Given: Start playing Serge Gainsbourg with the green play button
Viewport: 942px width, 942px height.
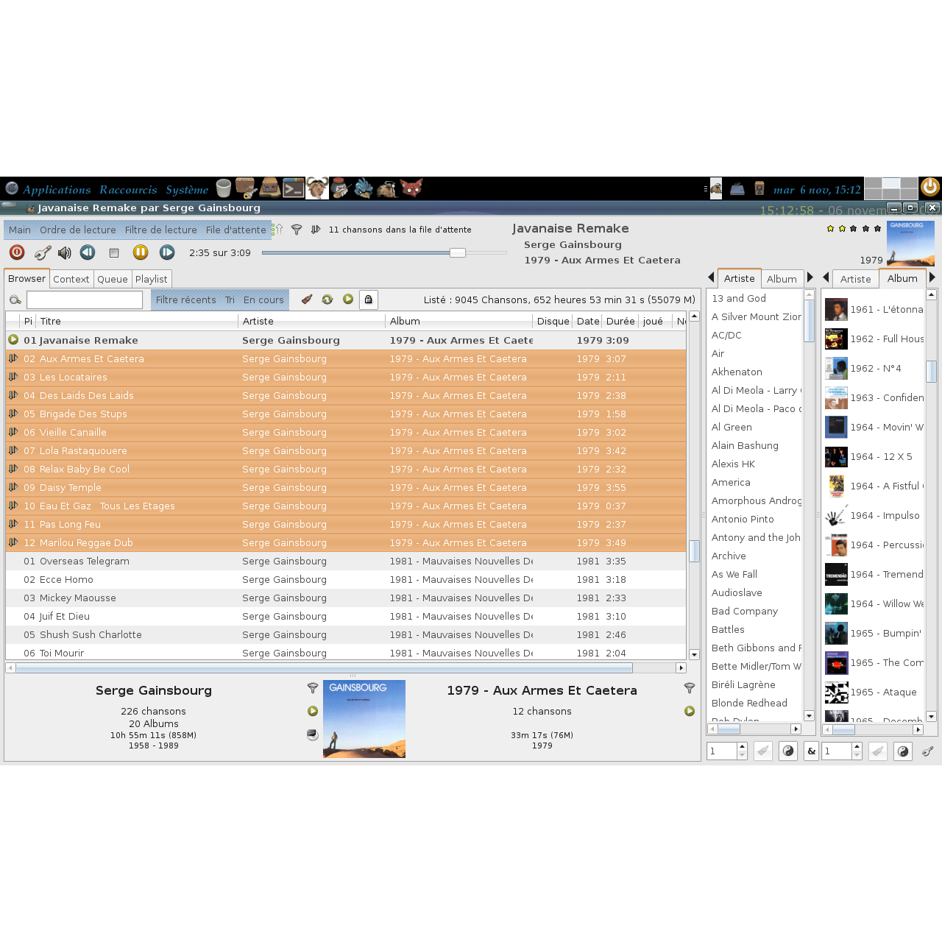Looking at the screenshot, I should (313, 712).
